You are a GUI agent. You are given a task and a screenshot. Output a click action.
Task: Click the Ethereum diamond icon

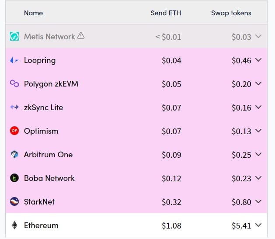pos(14,225)
